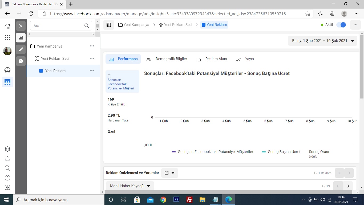Open the Facebook home icon in left rail

[7, 26]
